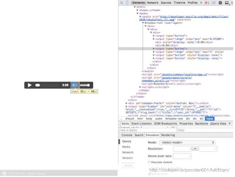This screenshot has width=235, height=177.
Task: Collapse the html node triangle
Action: (135, 7)
